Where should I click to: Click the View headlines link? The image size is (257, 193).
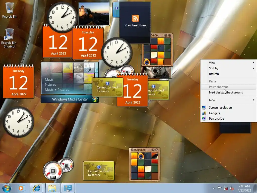coord(135,25)
